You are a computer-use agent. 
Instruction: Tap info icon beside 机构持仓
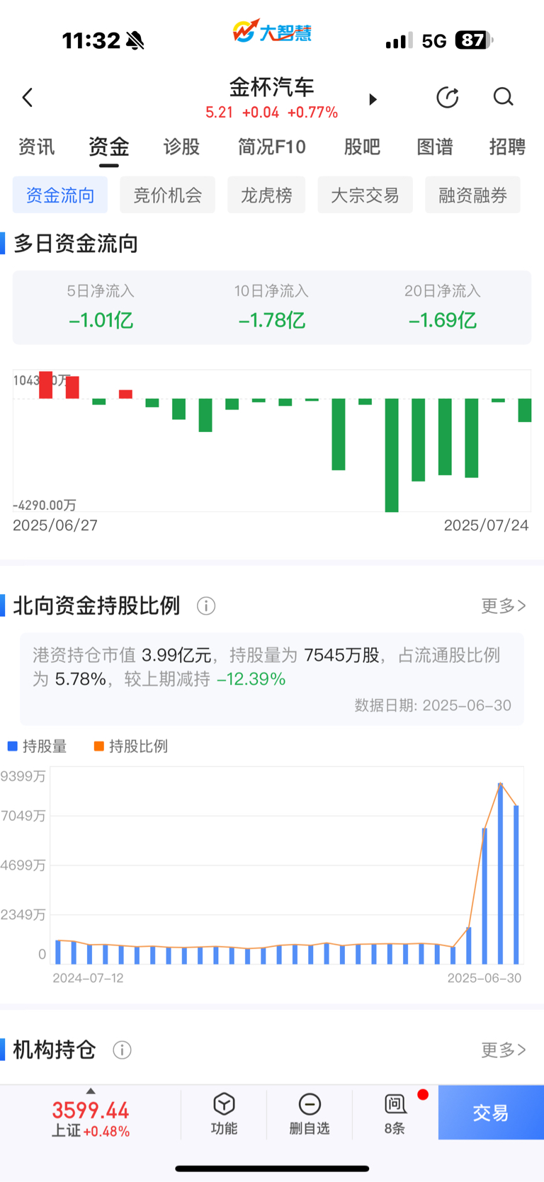pyautogui.click(x=122, y=1050)
